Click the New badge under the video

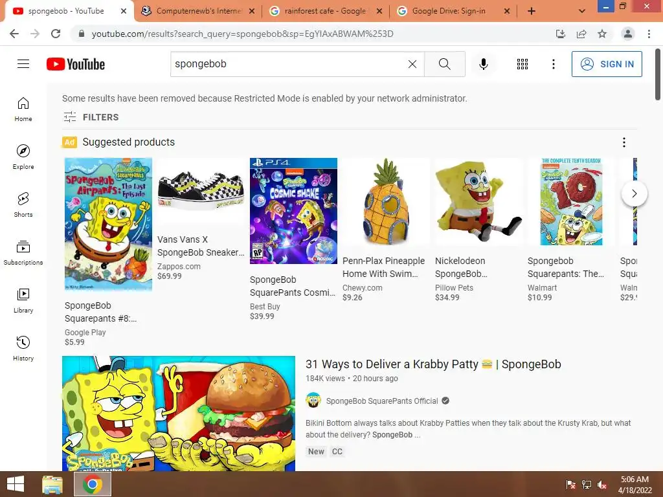(x=316, y=451)
